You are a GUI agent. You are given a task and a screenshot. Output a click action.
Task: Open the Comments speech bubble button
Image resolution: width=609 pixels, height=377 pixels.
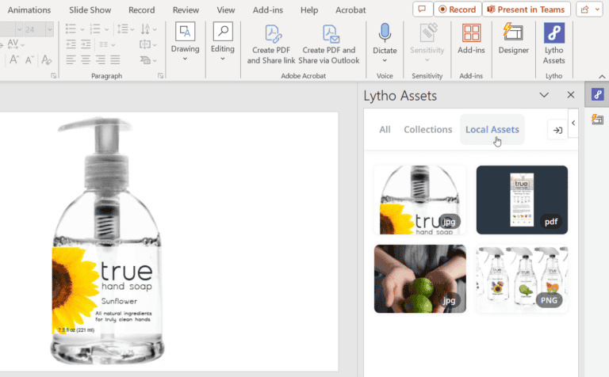click(423, 10)
